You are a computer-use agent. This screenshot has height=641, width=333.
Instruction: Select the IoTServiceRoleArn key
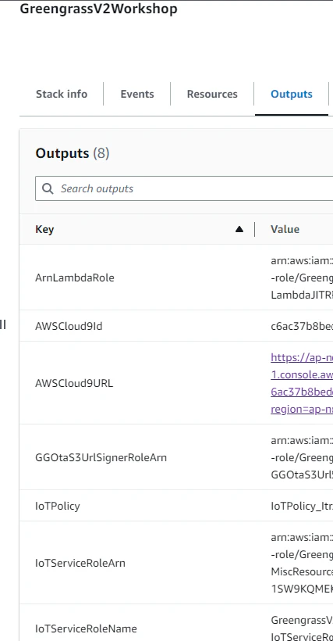(80, 564)
